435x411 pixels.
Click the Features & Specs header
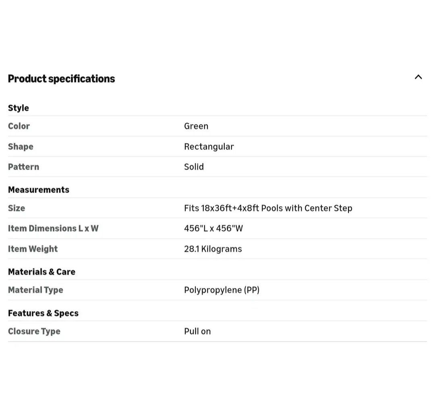[43, 313]
